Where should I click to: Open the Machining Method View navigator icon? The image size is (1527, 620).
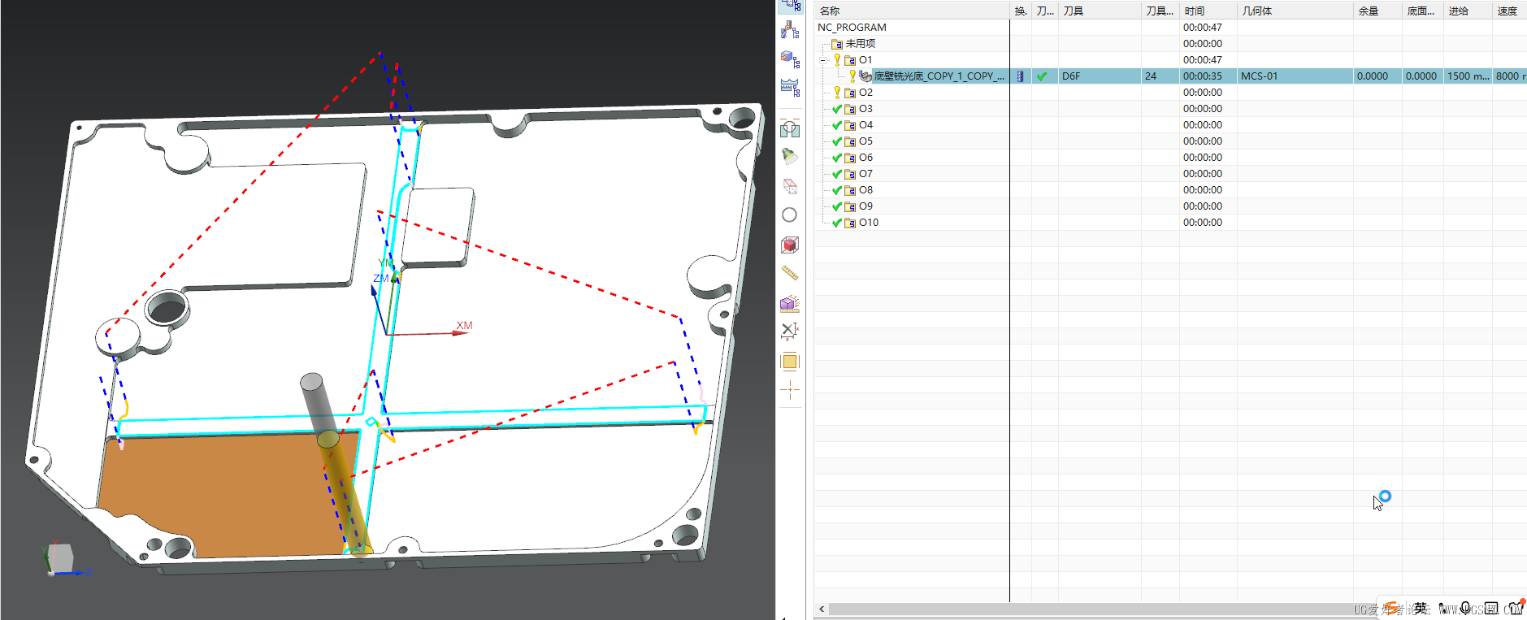tap(790, 88)
